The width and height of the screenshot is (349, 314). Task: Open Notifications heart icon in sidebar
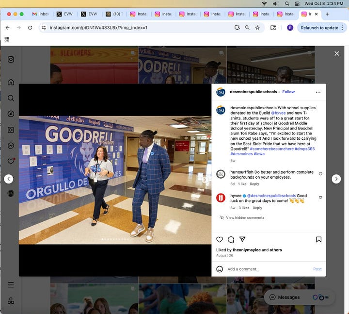(11, 161)
